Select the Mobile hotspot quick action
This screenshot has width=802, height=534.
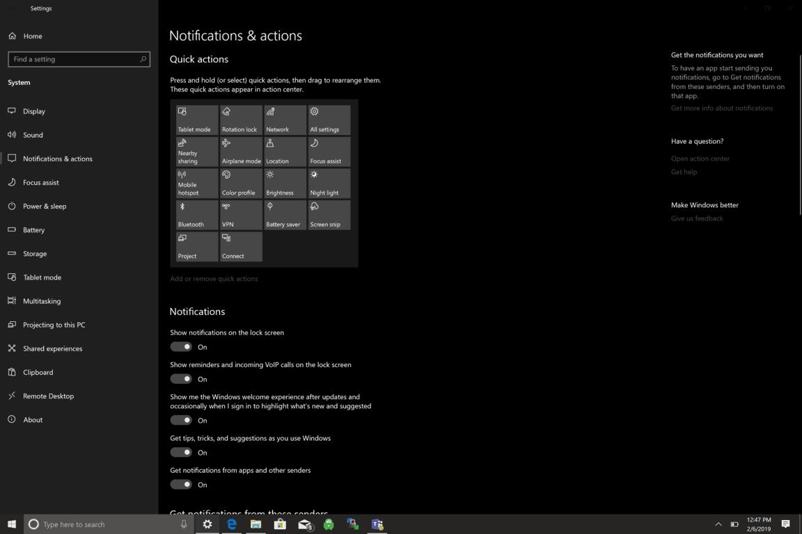click(x=196, y=183)
